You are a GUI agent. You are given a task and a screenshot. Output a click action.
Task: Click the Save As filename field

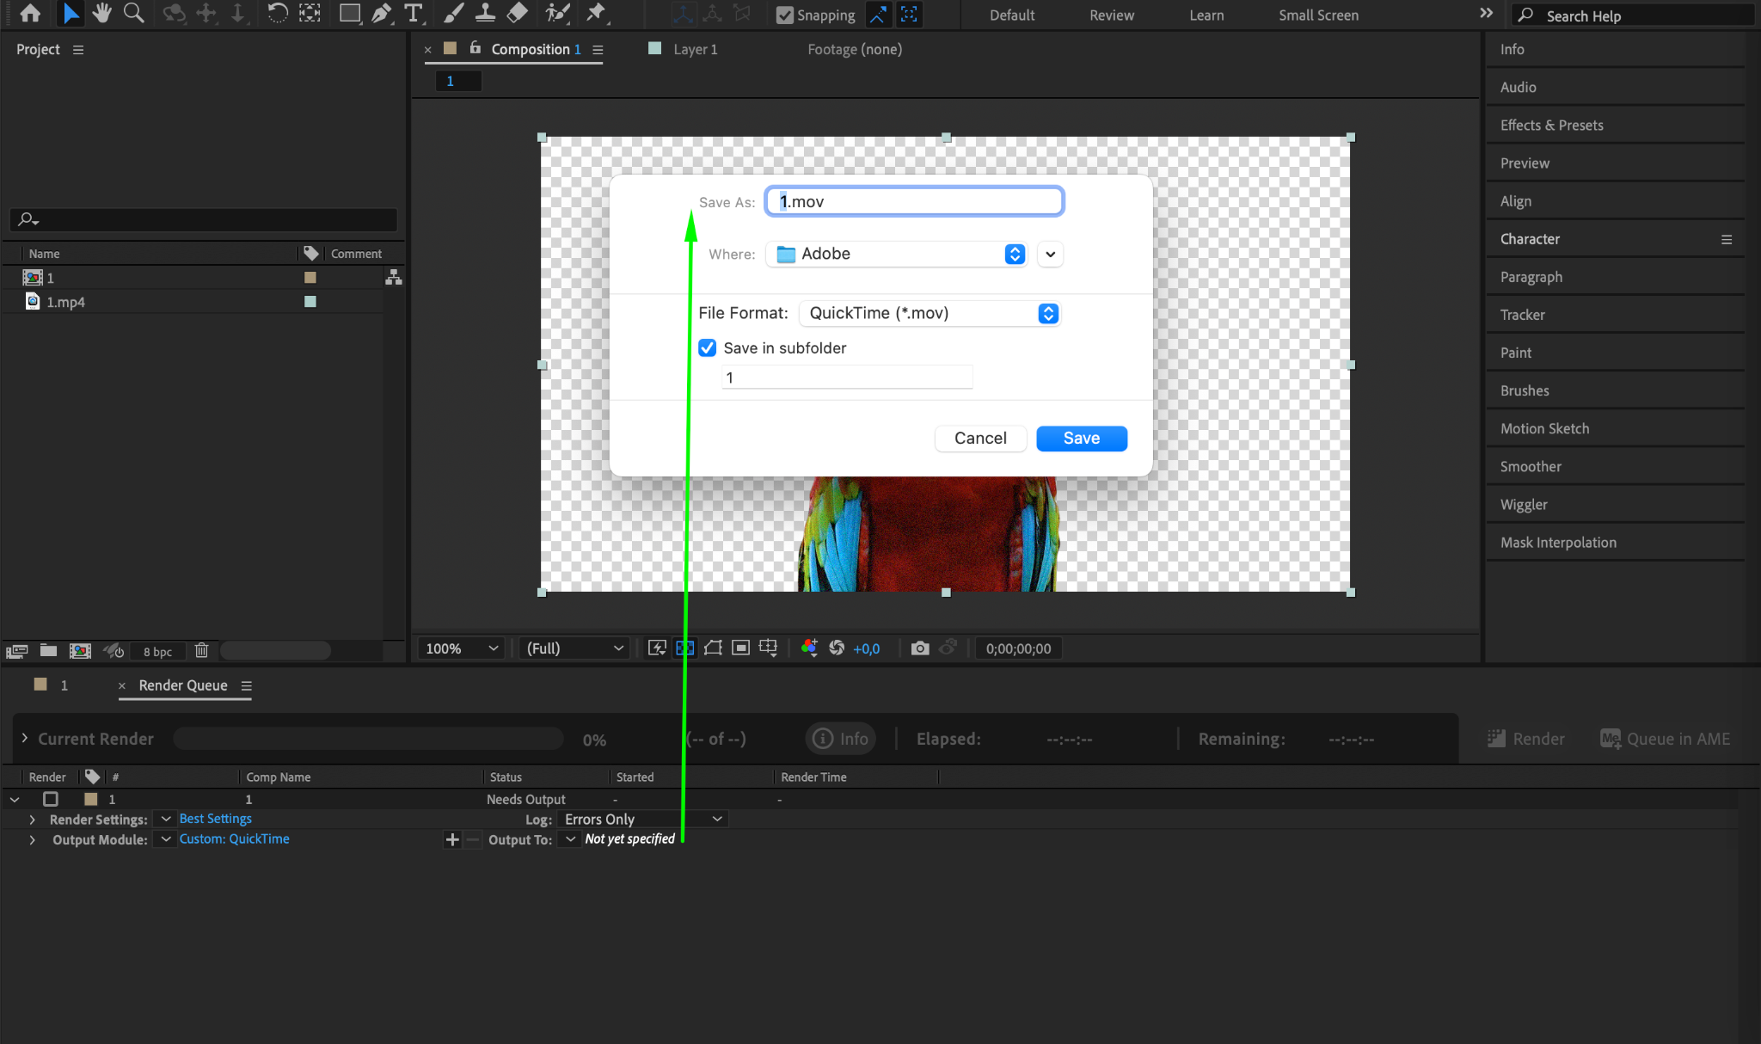coord(914,201)
